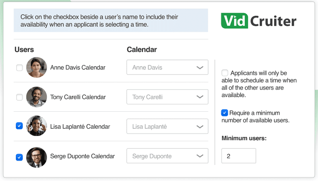Image resolution: width=318 pixels, height=181 pixels.
Task: Click Serge Duponte profile photo
Action: (x=37, y=156)
